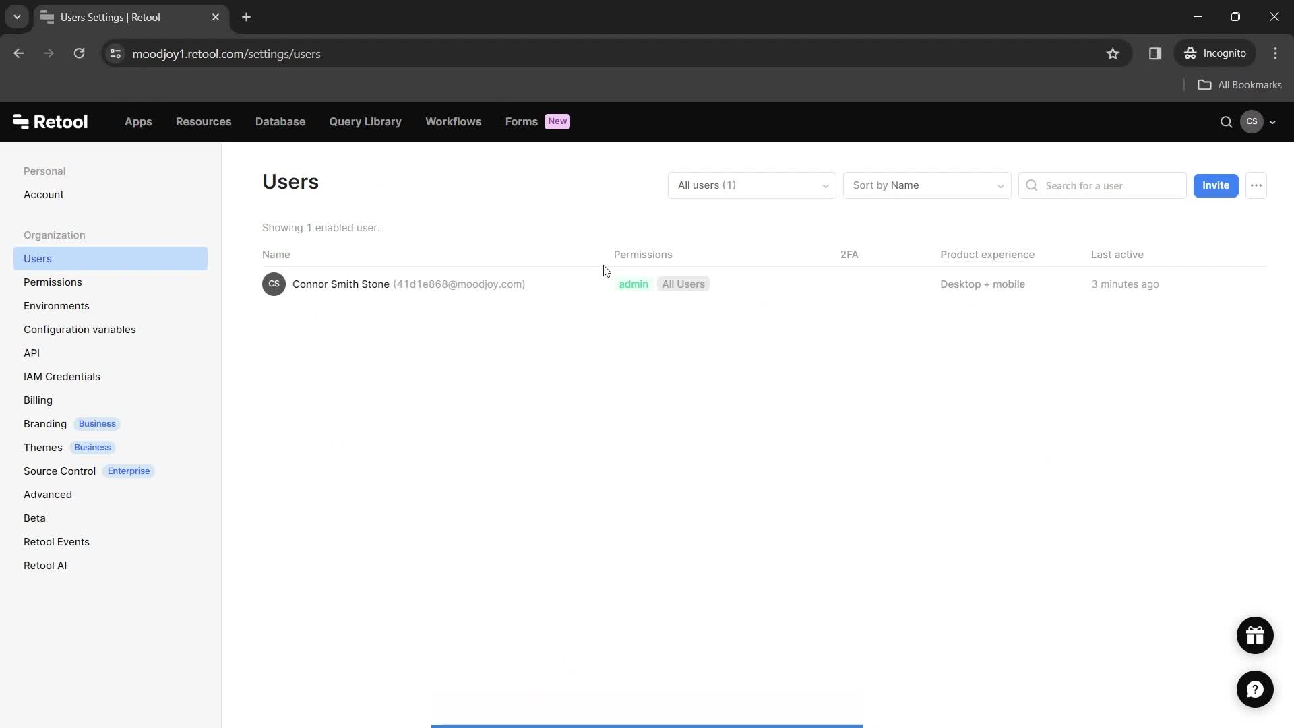Screen dimensions: 1294x728
Task: Click the Retool logo icon
Action: point(20,121)
